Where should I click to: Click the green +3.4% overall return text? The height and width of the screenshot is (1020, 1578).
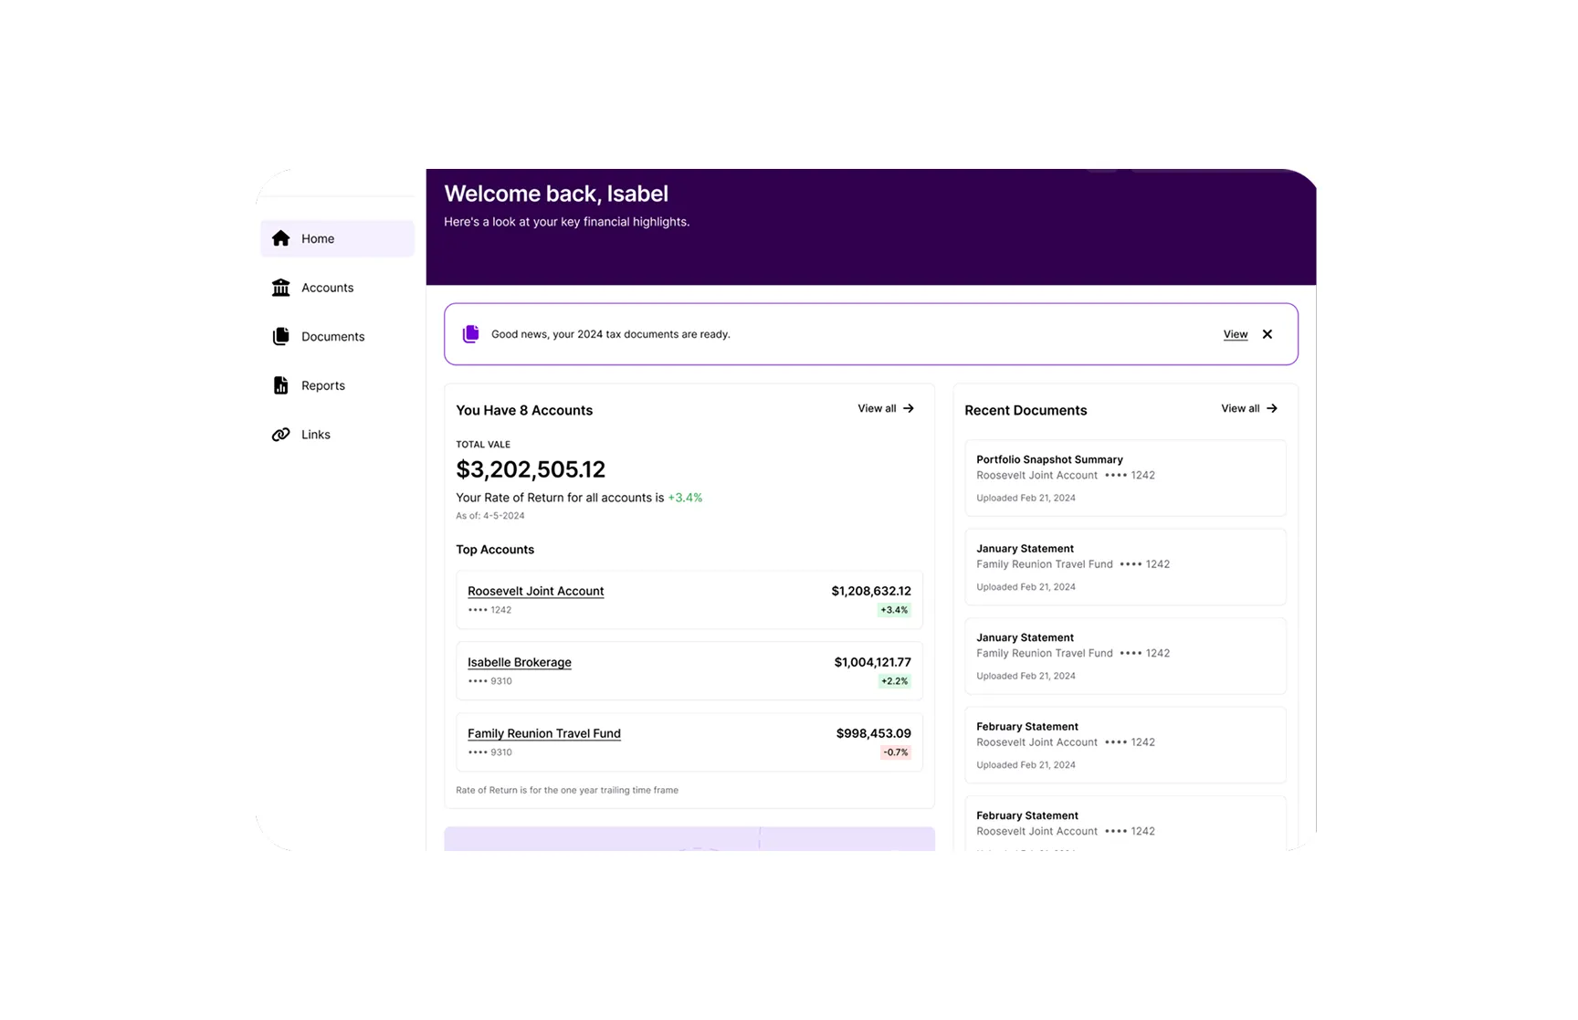point(685,498)
